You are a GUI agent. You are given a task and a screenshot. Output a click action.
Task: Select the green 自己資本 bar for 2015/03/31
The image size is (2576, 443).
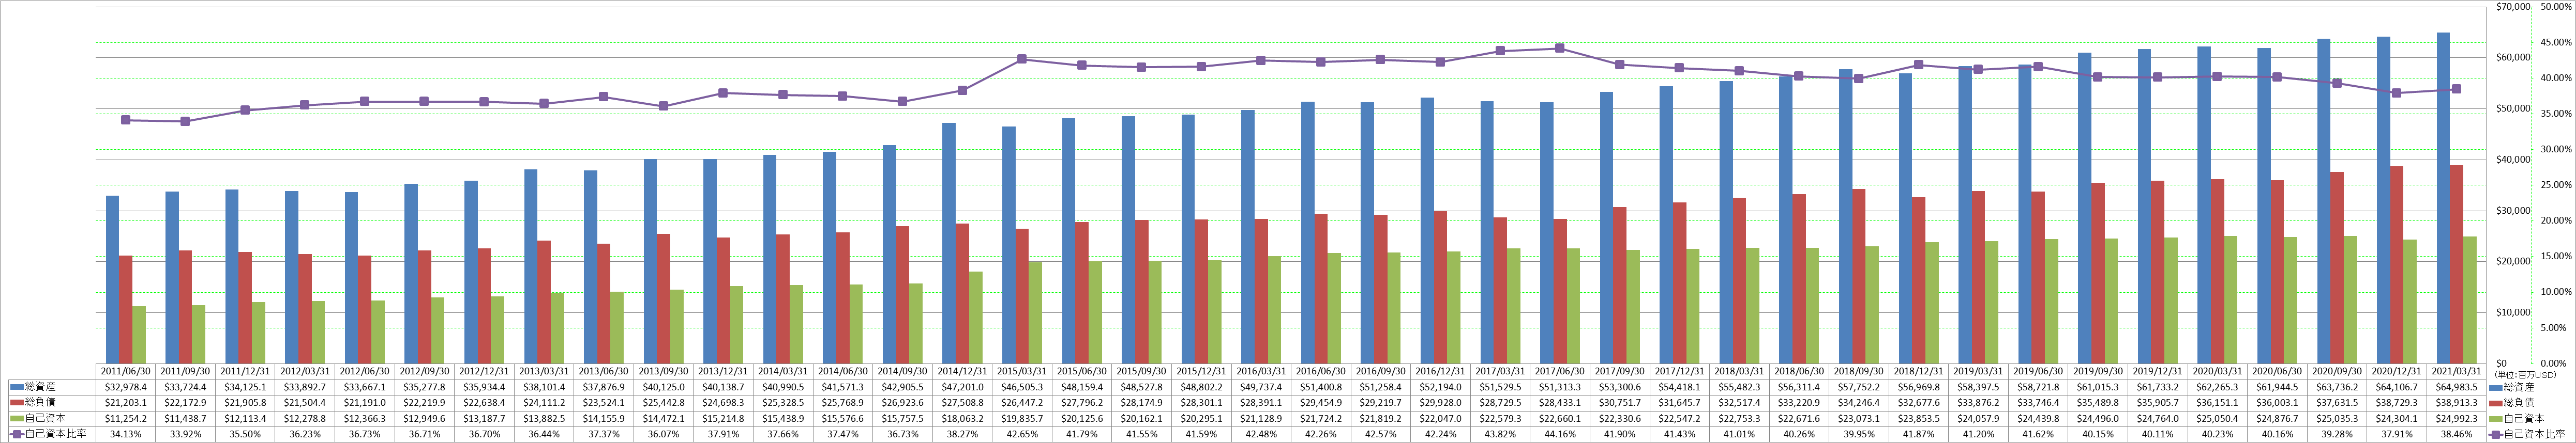1036,312
